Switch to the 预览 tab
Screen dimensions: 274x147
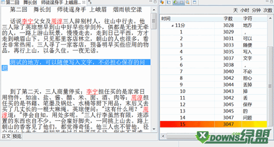17,136
